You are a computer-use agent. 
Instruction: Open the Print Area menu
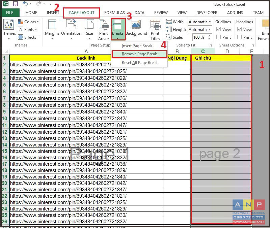pos(104,30)
